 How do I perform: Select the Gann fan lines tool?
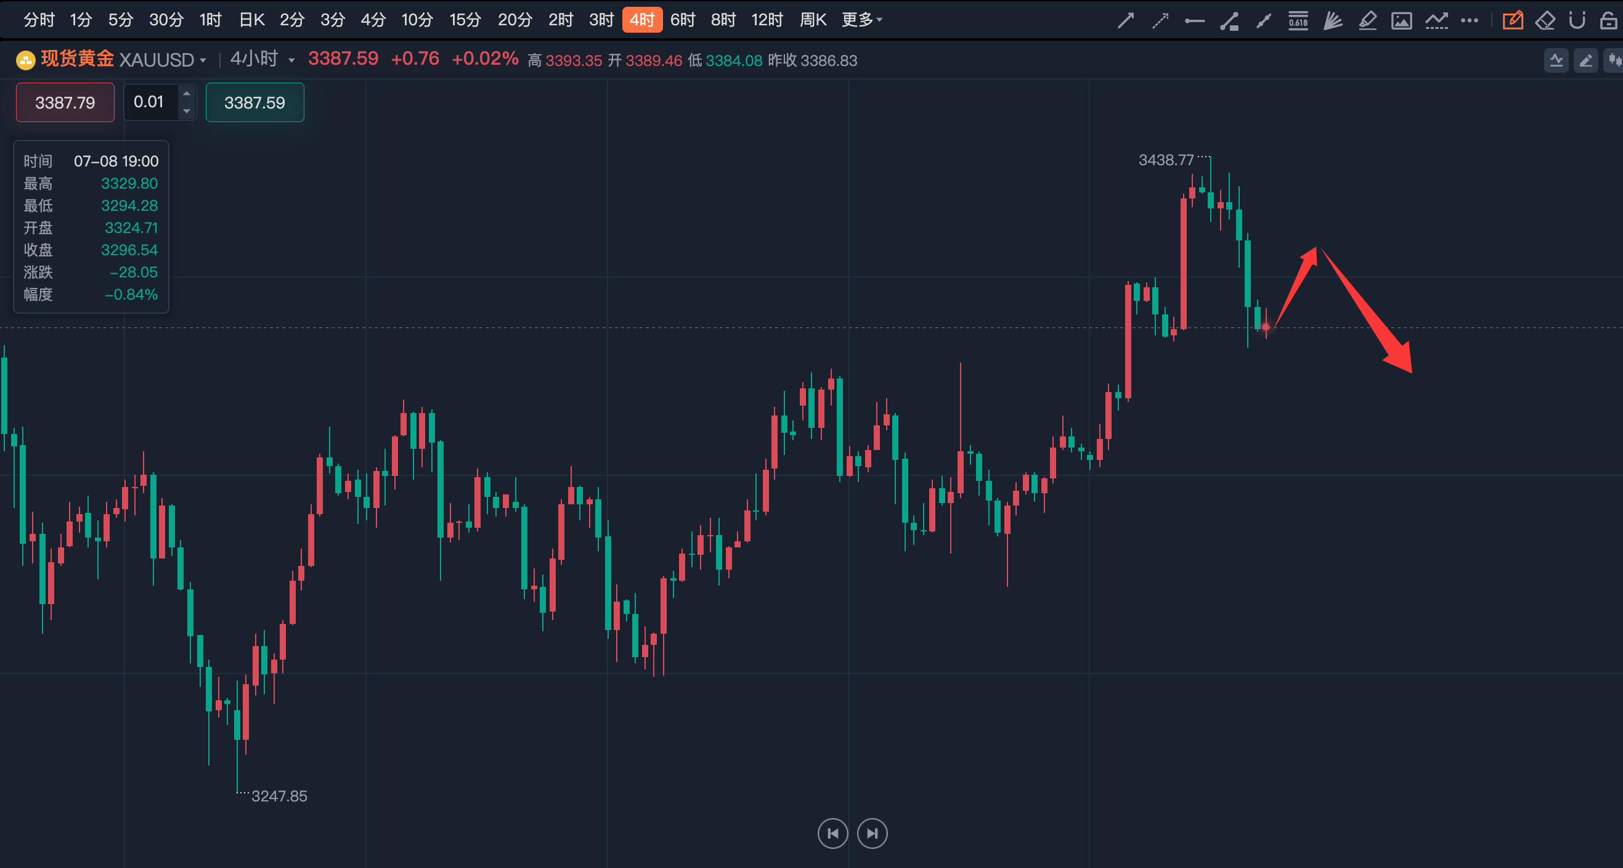click(1333, 21)
